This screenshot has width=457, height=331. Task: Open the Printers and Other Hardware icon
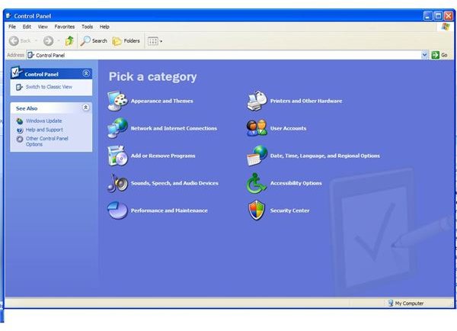[257, 101]
